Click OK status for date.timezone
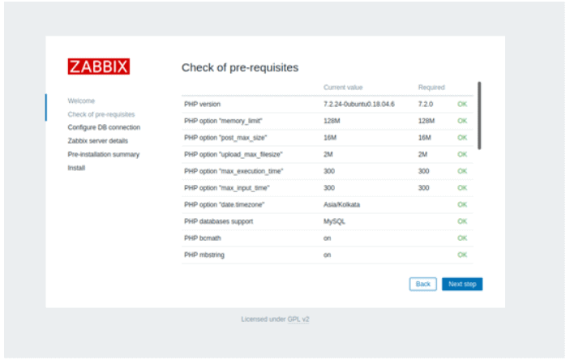 (462, 204)
